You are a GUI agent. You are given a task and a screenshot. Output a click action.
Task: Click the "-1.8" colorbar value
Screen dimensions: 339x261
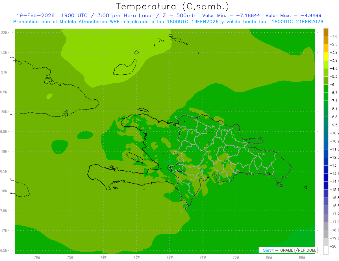point(334,36)
